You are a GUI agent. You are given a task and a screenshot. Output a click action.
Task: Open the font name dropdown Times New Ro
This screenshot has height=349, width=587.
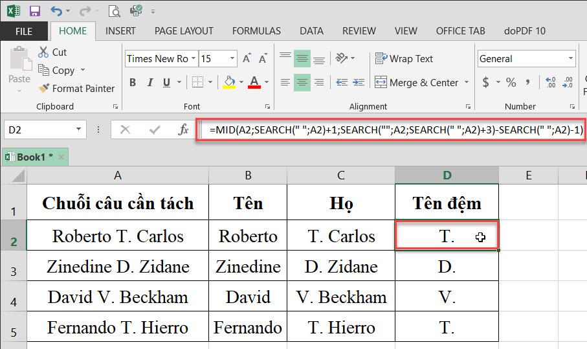point(193,58)
